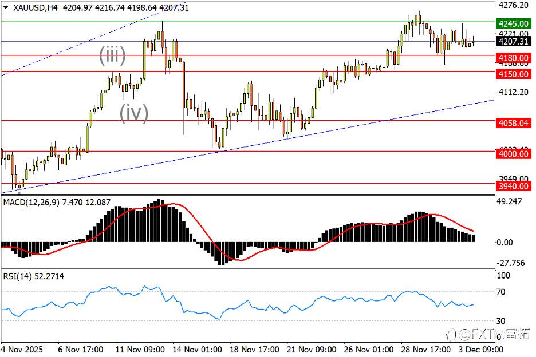Click the 18 Nov 17:00 time label

254,350
